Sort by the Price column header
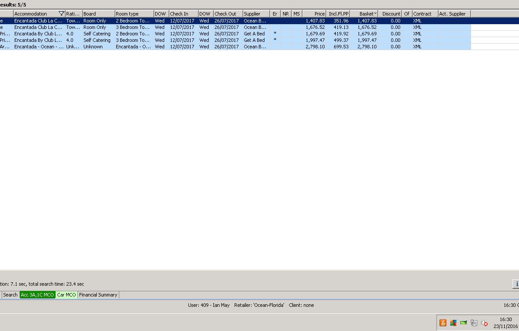The width and height of the screenshot is (519, 331). tap(314, 14)
